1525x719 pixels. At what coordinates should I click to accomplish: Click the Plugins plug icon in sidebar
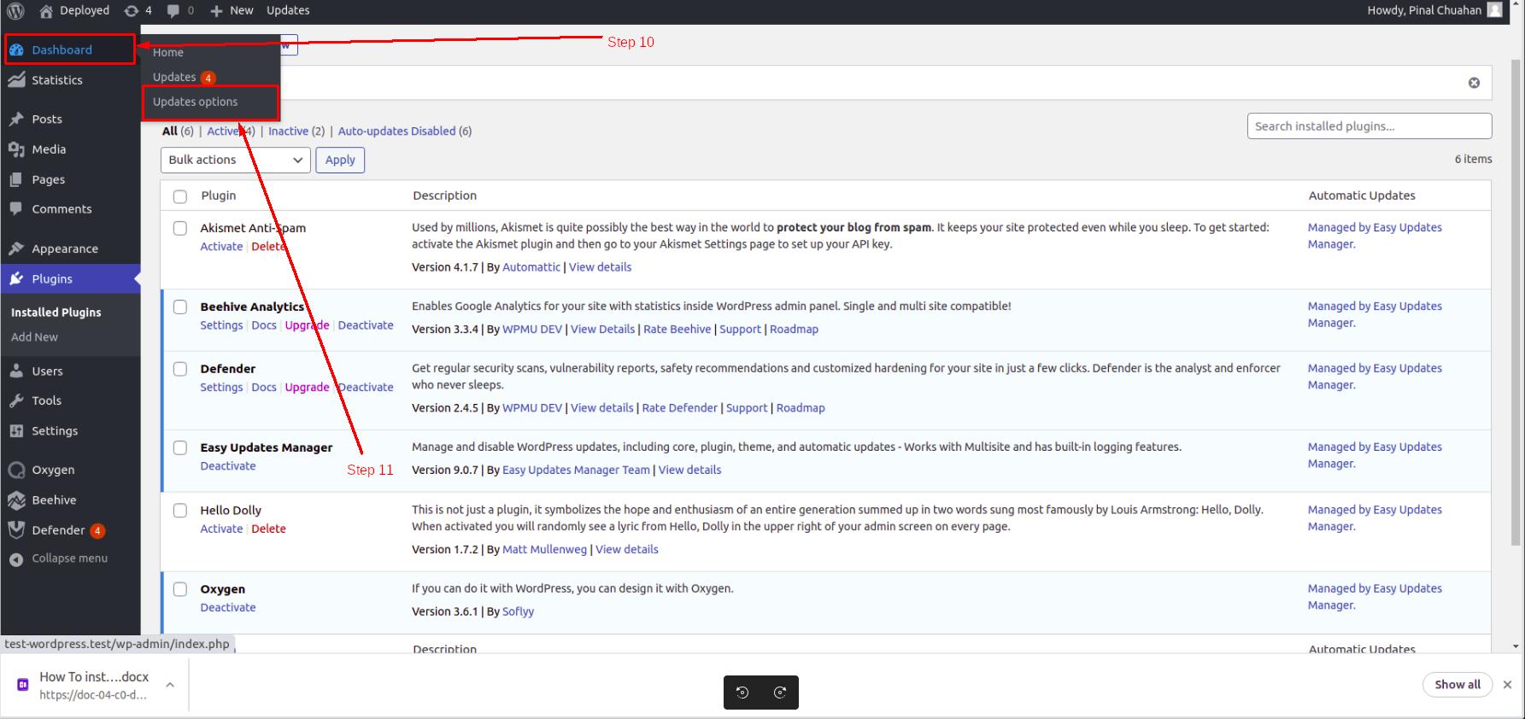pyautogui.click(x=16, y=278)
